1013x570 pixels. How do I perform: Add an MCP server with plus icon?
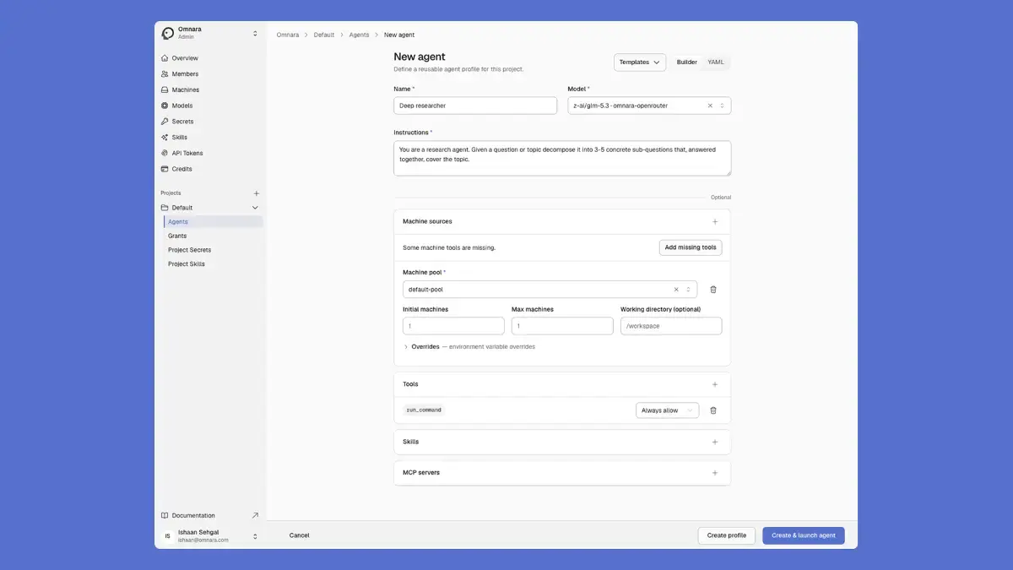click(715, 473)
